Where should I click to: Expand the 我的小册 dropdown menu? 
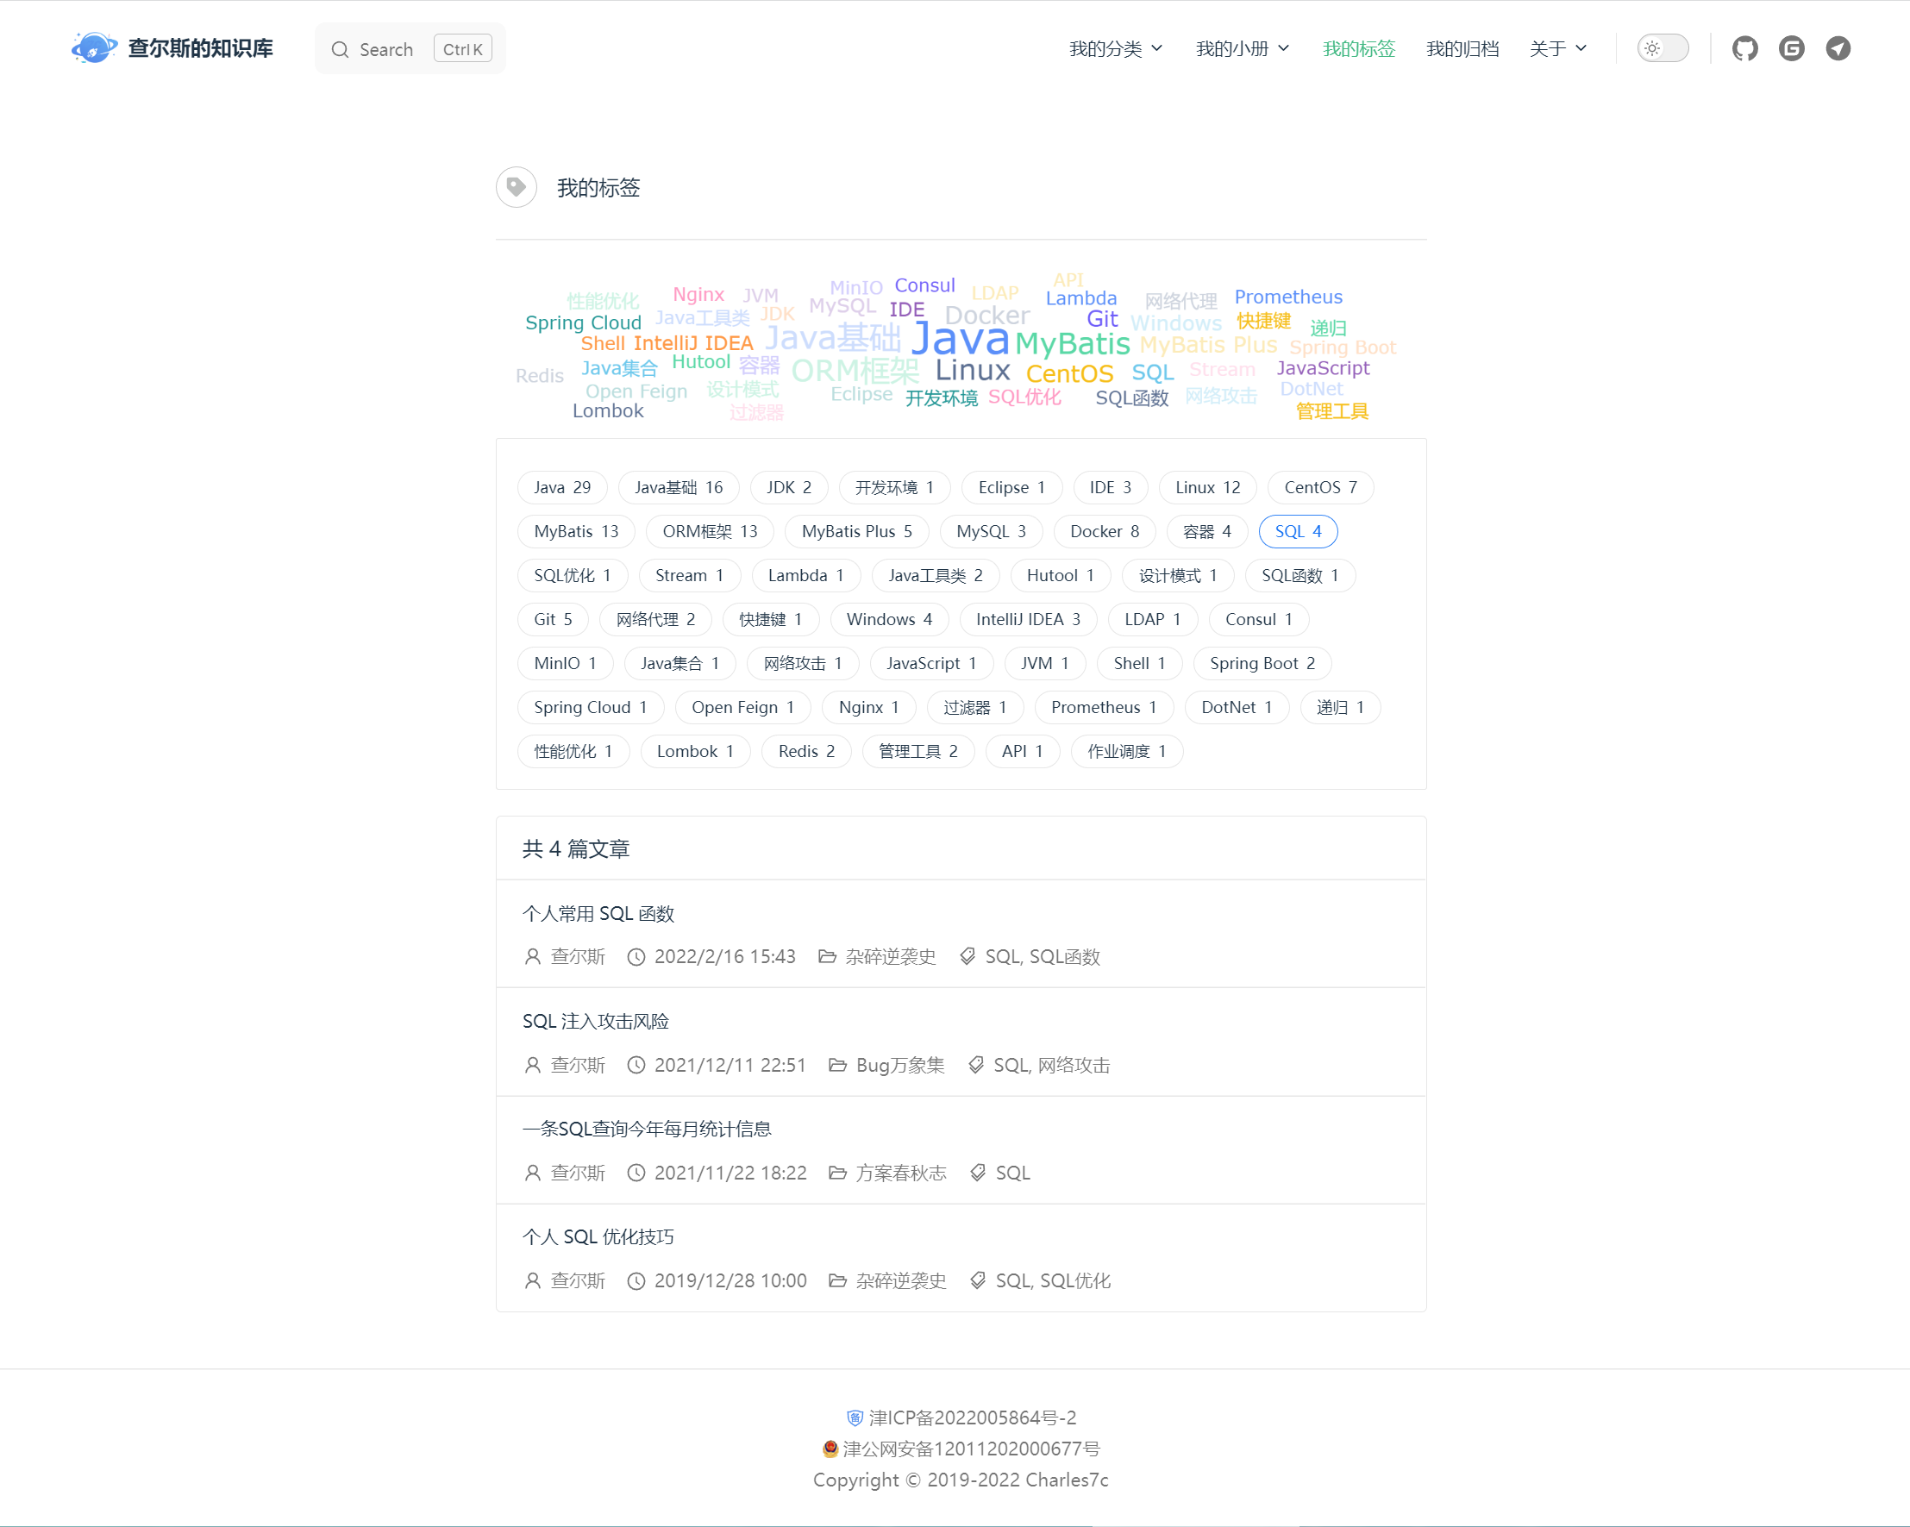tap(1241, 48)
